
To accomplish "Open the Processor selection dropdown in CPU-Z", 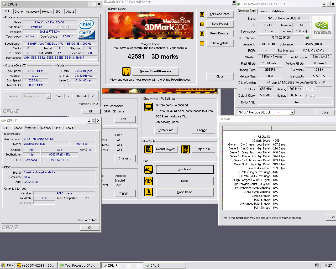I will click(x=49, y=96).
